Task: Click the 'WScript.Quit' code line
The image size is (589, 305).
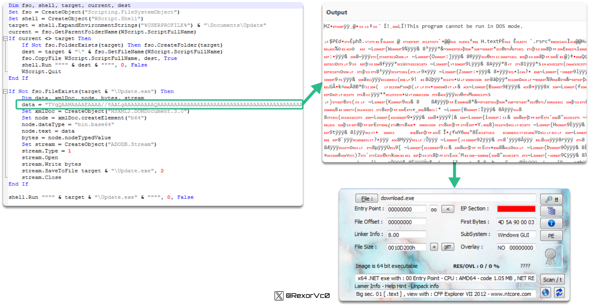Action: tap(41, 71)
